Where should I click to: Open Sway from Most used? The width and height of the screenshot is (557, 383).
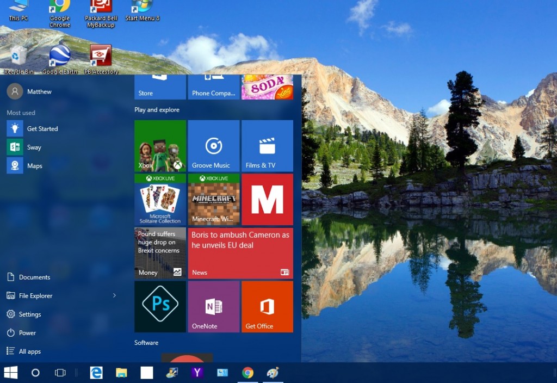click(x=33, y=147)
